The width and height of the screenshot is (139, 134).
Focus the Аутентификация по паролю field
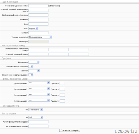[38, 126]
